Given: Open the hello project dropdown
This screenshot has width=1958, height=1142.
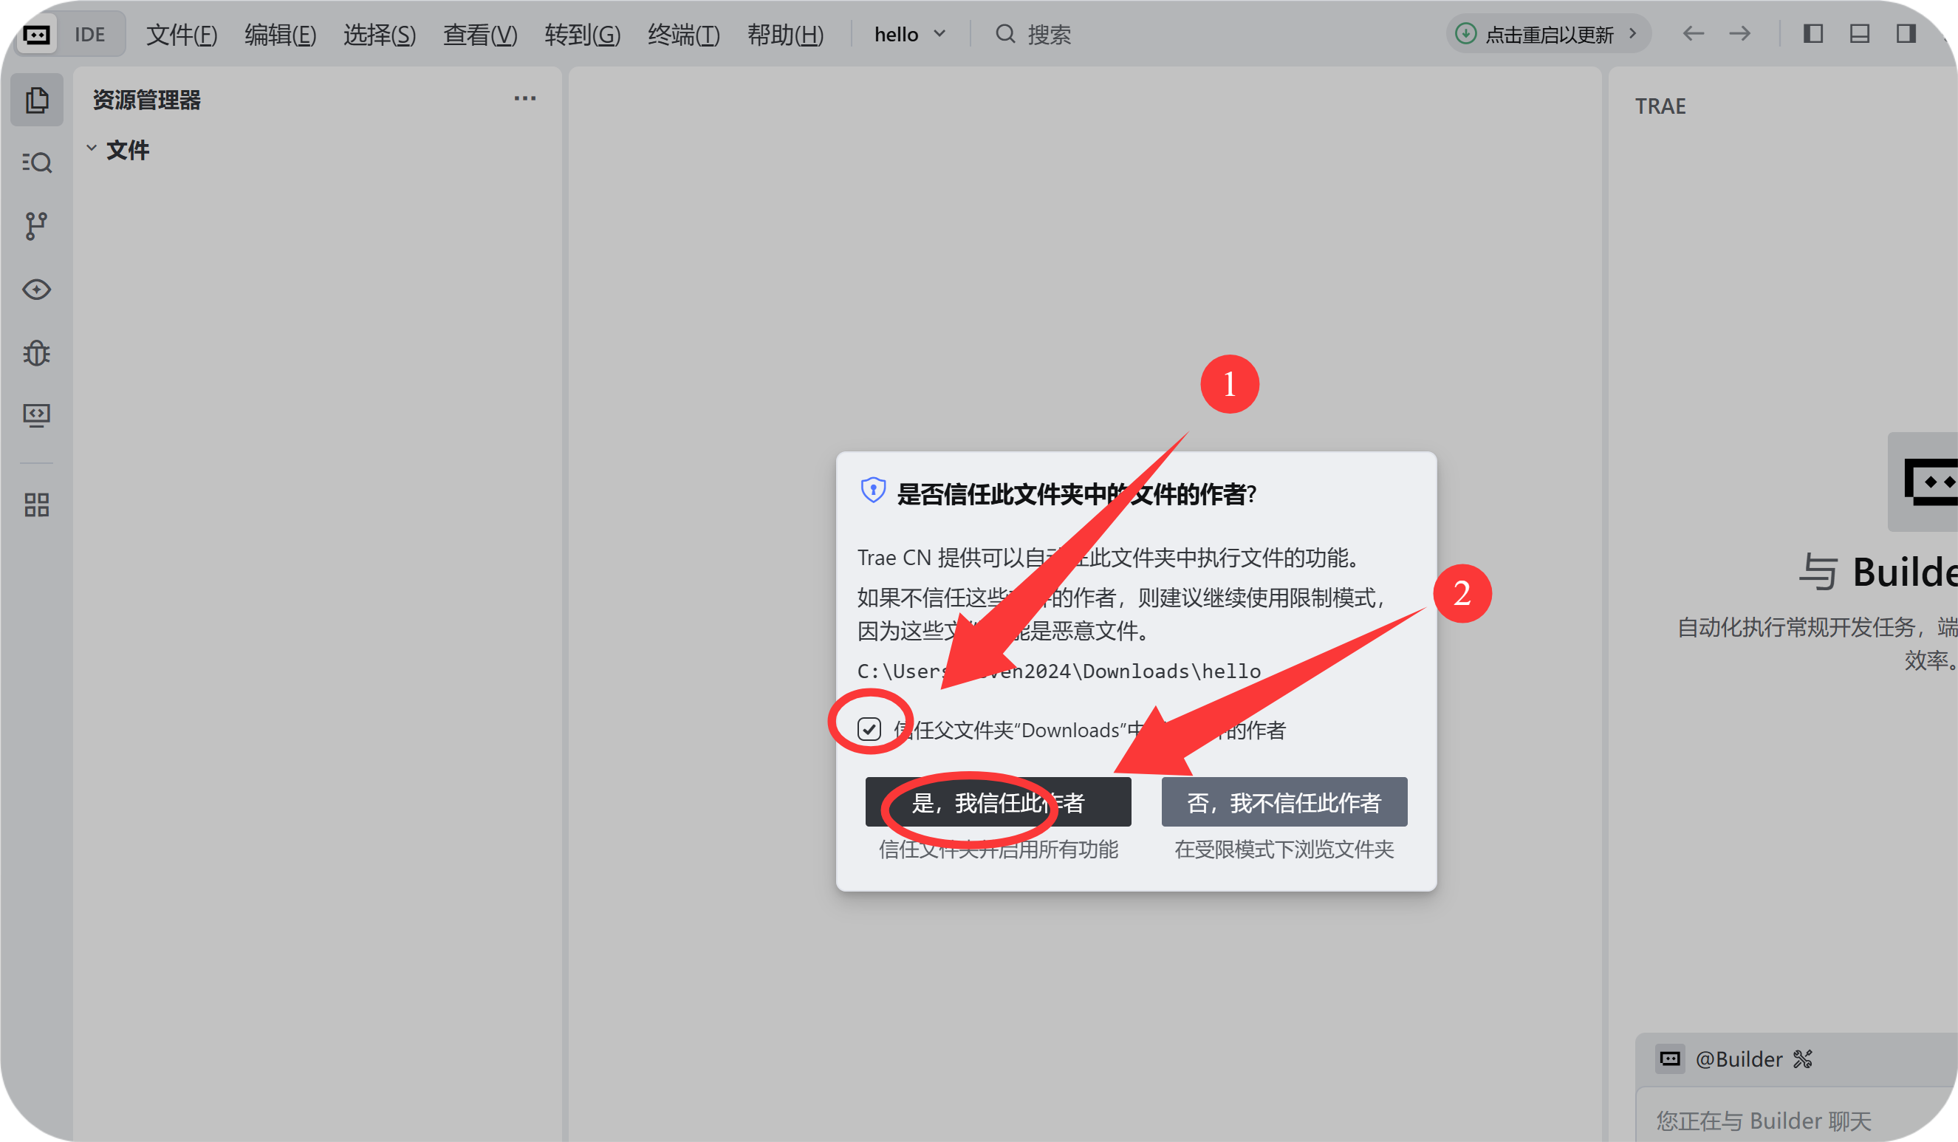Looking at the screenshot, I should [909, 34].
